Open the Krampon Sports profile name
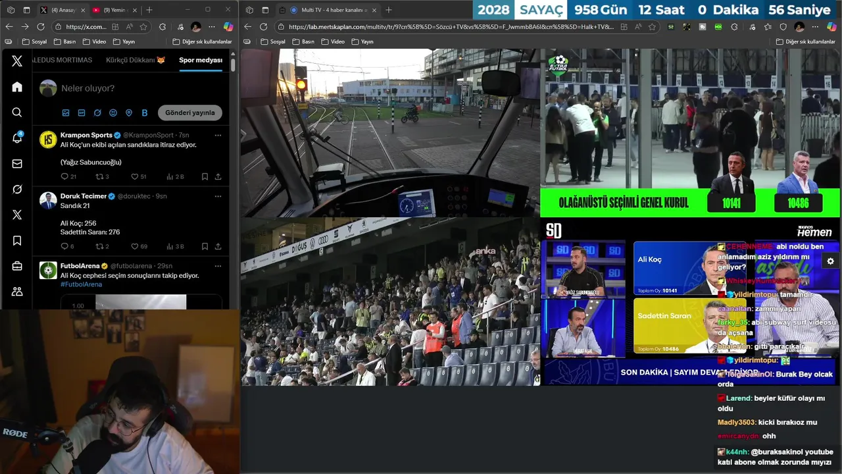The image size is (842, 474). [x=86, y=135]
